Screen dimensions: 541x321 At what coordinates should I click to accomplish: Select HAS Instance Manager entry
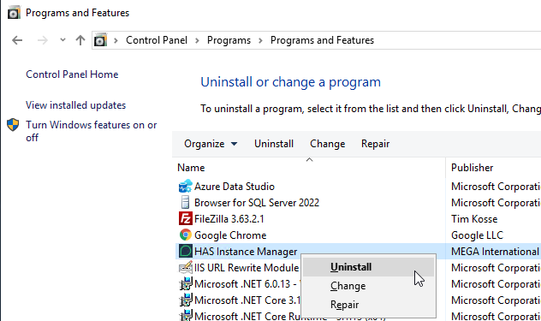coord(246,252)
